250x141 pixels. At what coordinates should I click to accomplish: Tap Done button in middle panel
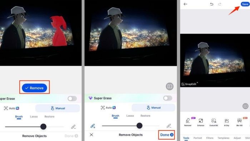coord(167,135)
